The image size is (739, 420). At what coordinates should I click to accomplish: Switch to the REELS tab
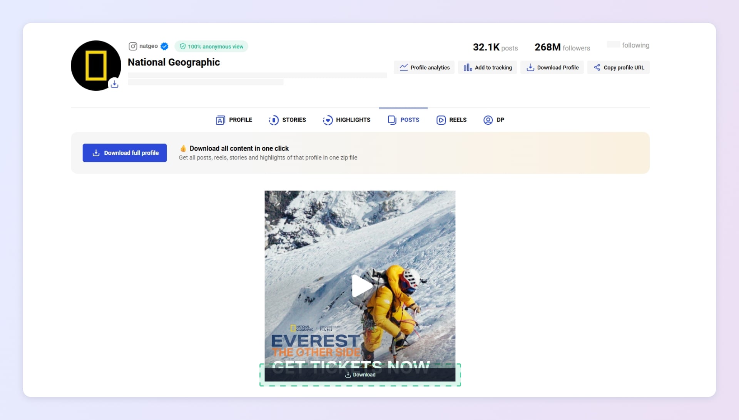click(x=451, y=120)
